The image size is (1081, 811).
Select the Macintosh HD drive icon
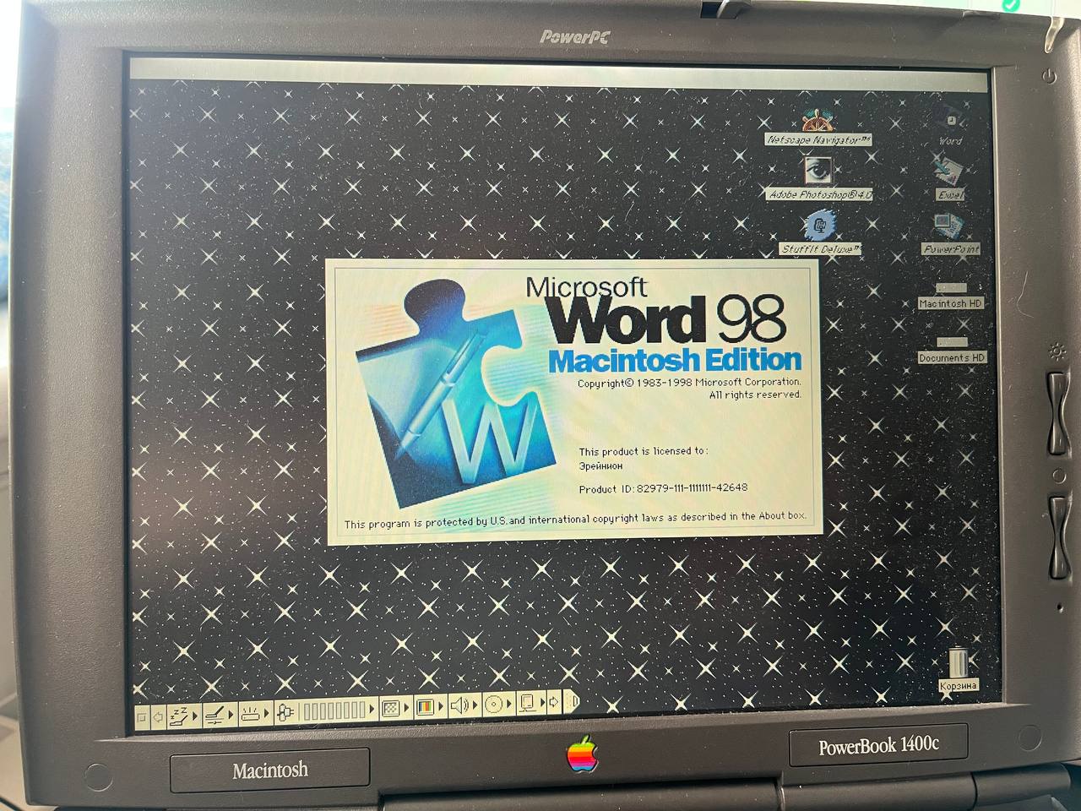click(951, 290)
